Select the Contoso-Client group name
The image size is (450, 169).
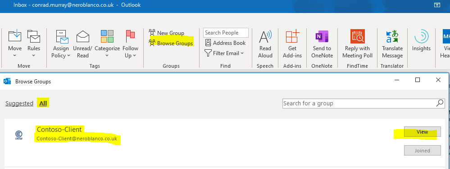click(x=59, y=129)
